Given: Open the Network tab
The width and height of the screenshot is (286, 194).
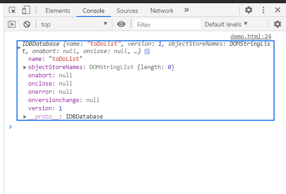Looking at the screenshot, I should tap(162, 11).
